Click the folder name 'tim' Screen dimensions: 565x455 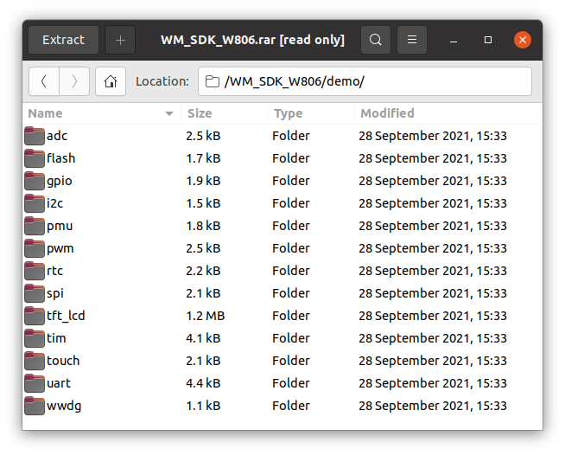coord(56,338)
